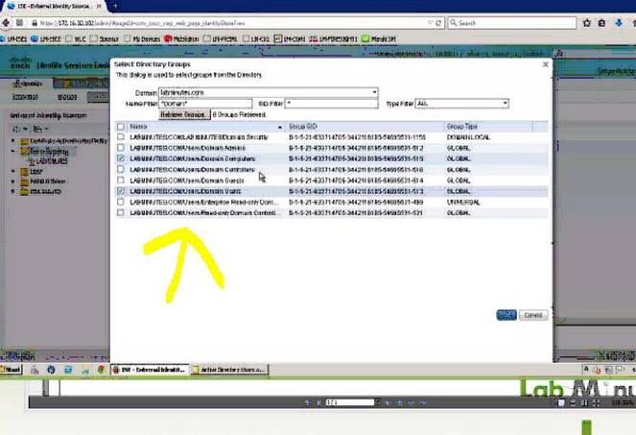Click the reload icon in address bar
The image size is (636, 435).
click(438, 23)
